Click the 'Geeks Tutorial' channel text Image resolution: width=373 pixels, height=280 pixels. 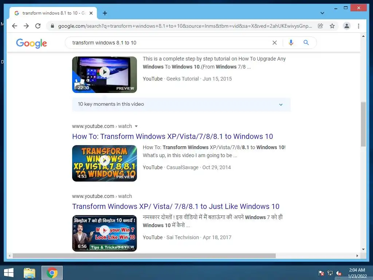point(182,79)
